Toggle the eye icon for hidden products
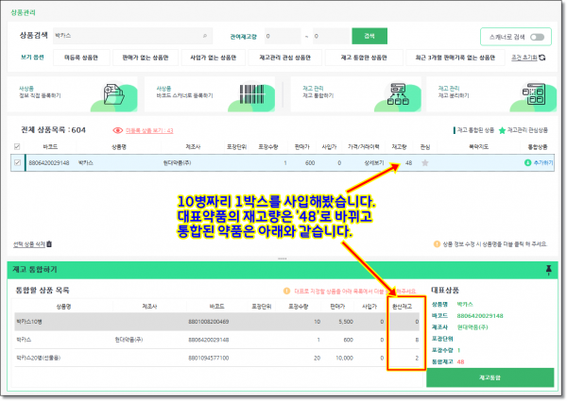567x401 pixels. coord(118,131)
